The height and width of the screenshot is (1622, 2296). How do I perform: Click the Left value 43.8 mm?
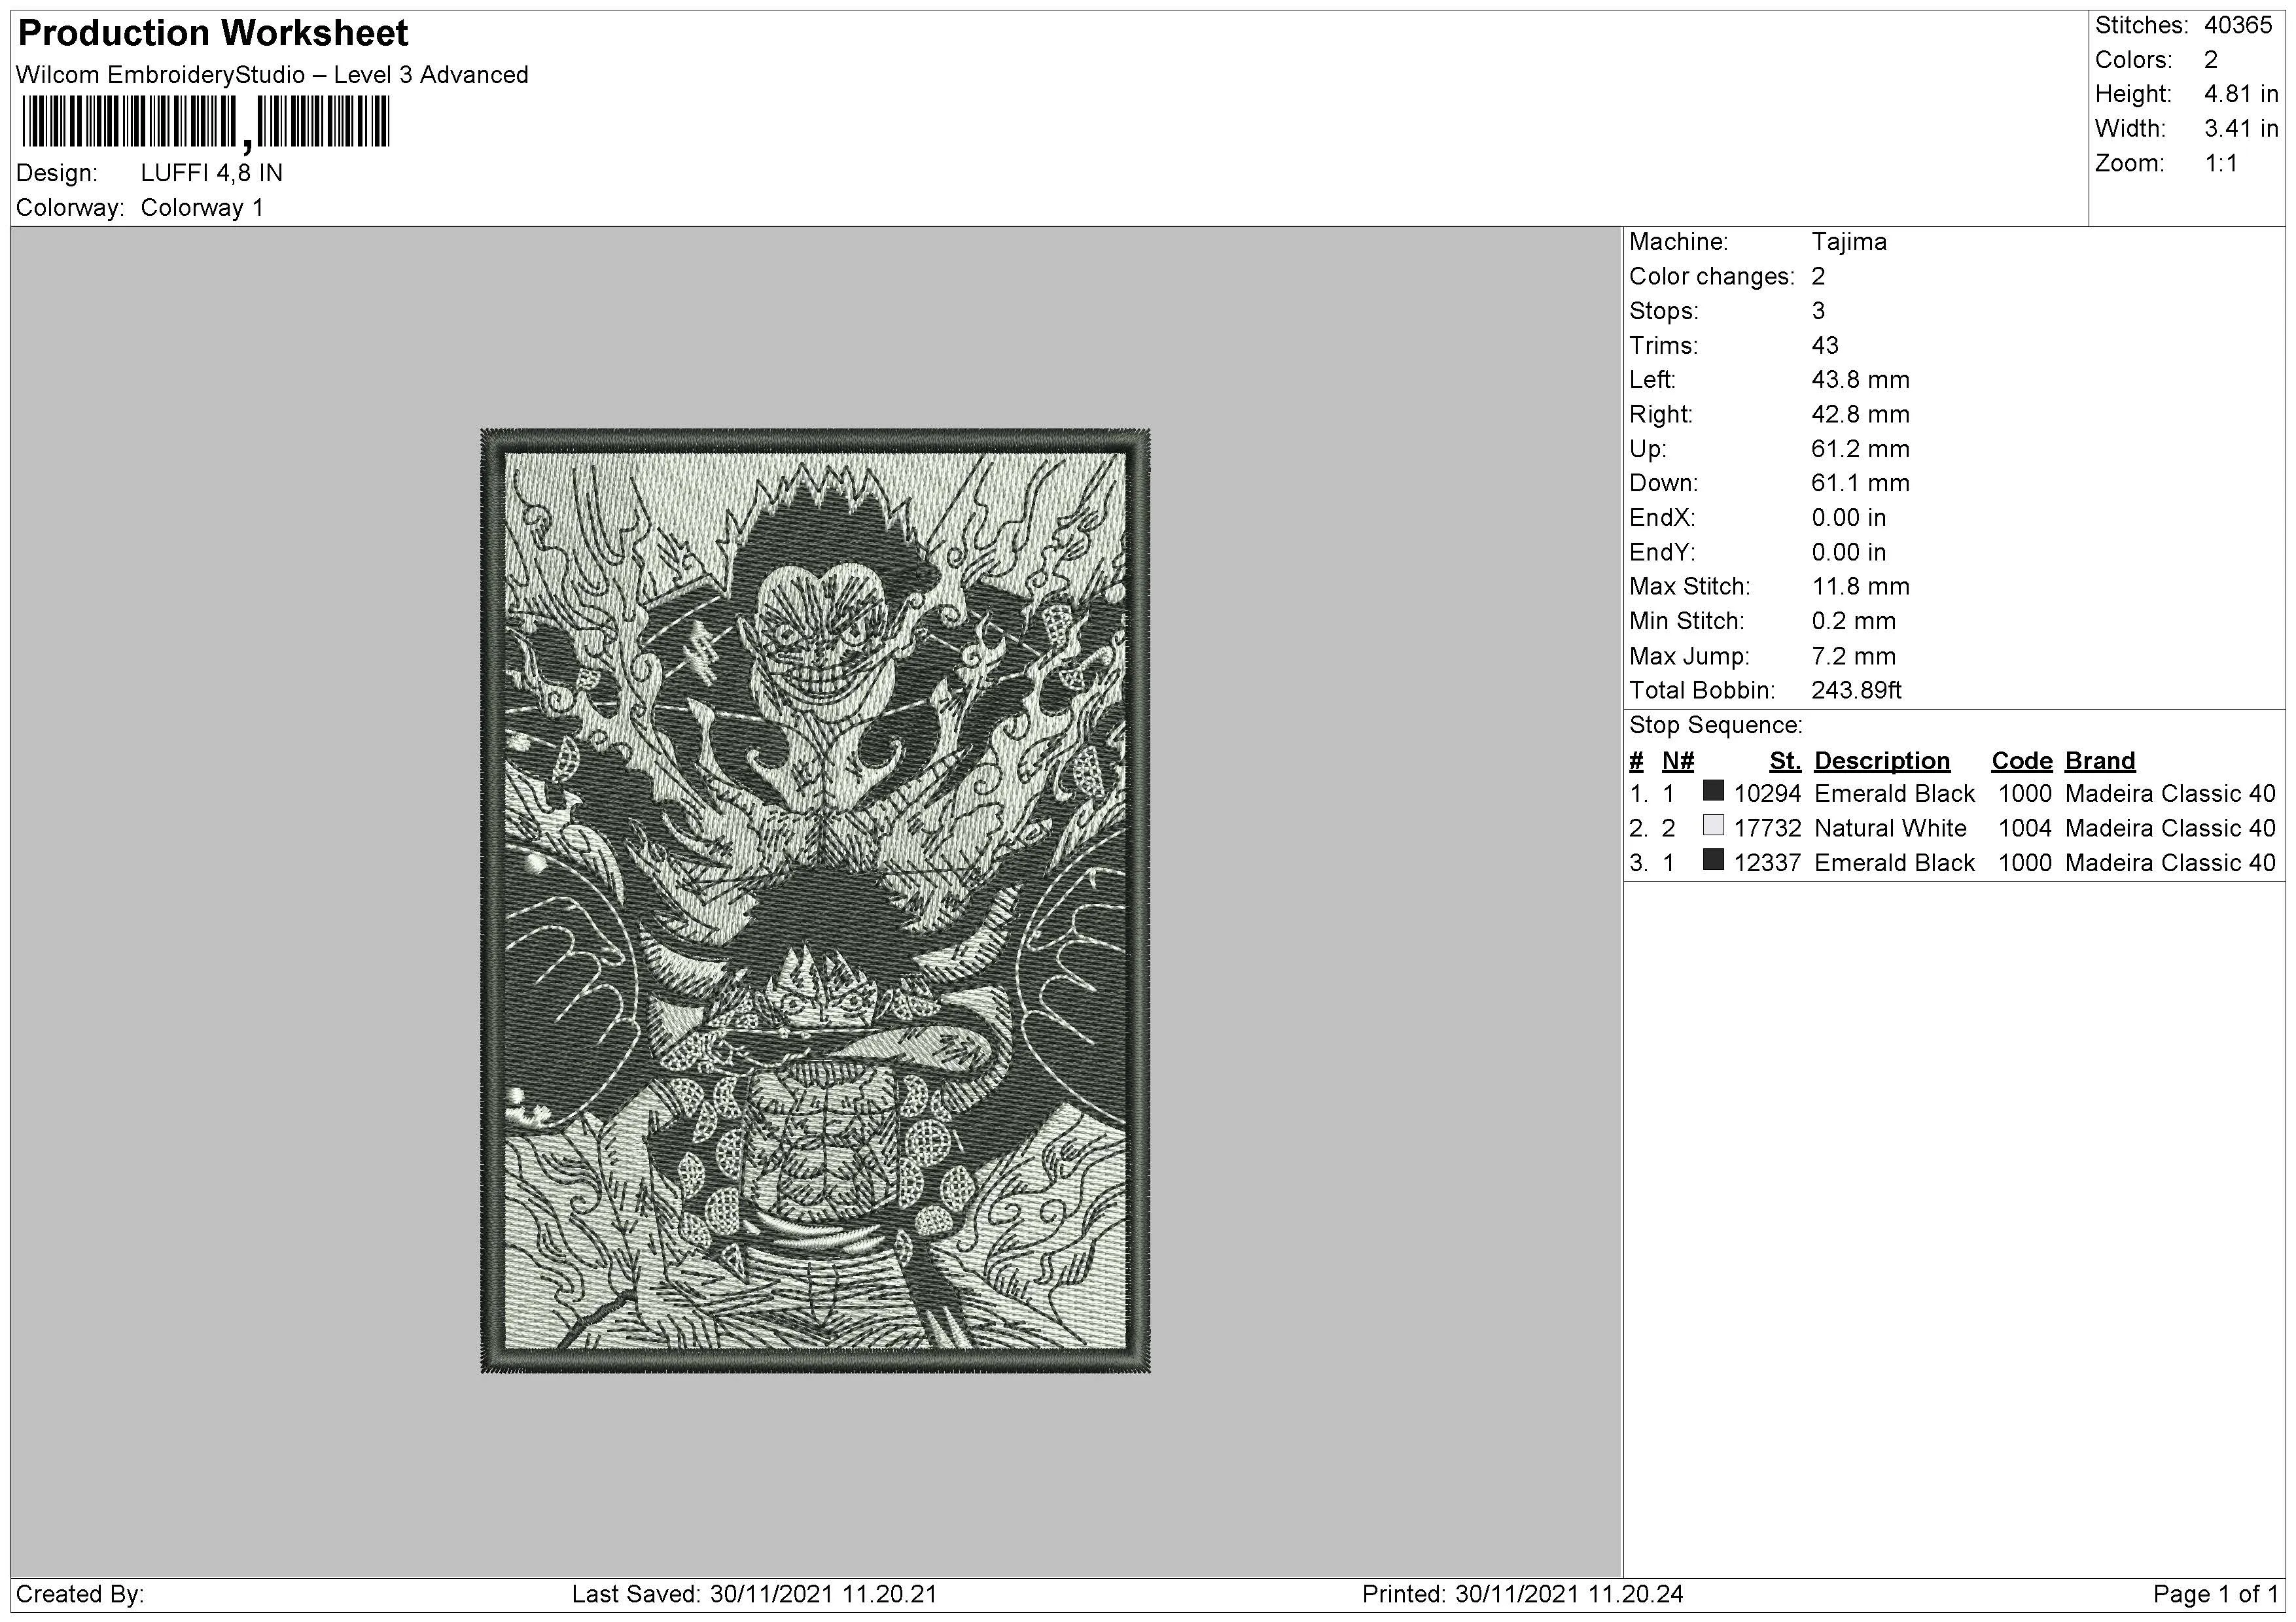point(1860,380)
